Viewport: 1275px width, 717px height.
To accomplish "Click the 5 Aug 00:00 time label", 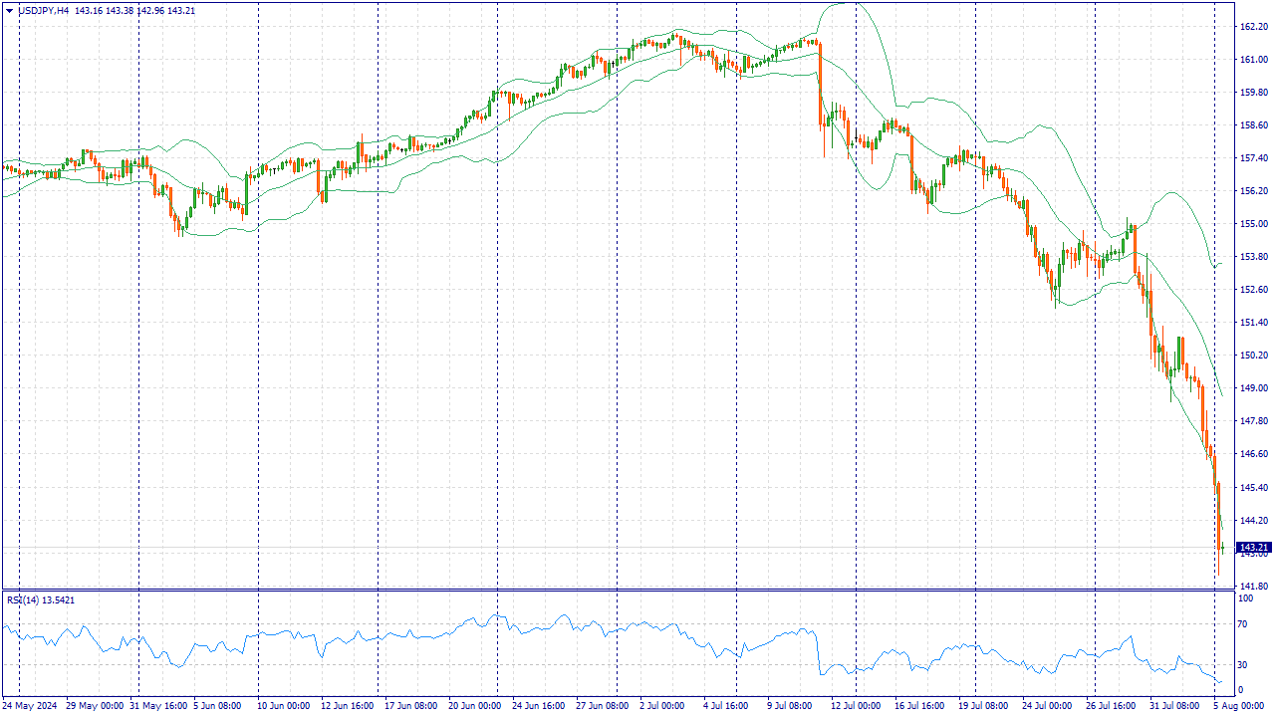I will [x=1239, y=706].
